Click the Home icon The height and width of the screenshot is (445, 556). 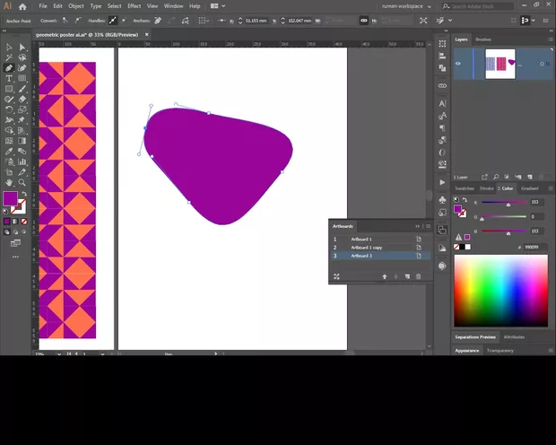[x=23, y=6]
